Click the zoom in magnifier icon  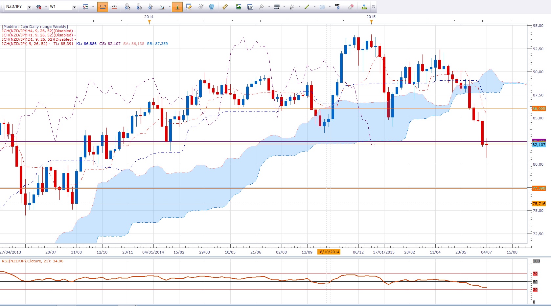point(128,7)
